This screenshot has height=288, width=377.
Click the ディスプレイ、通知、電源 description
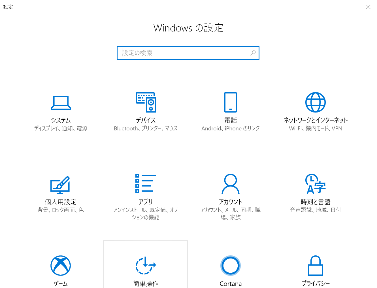coord(61,128)
